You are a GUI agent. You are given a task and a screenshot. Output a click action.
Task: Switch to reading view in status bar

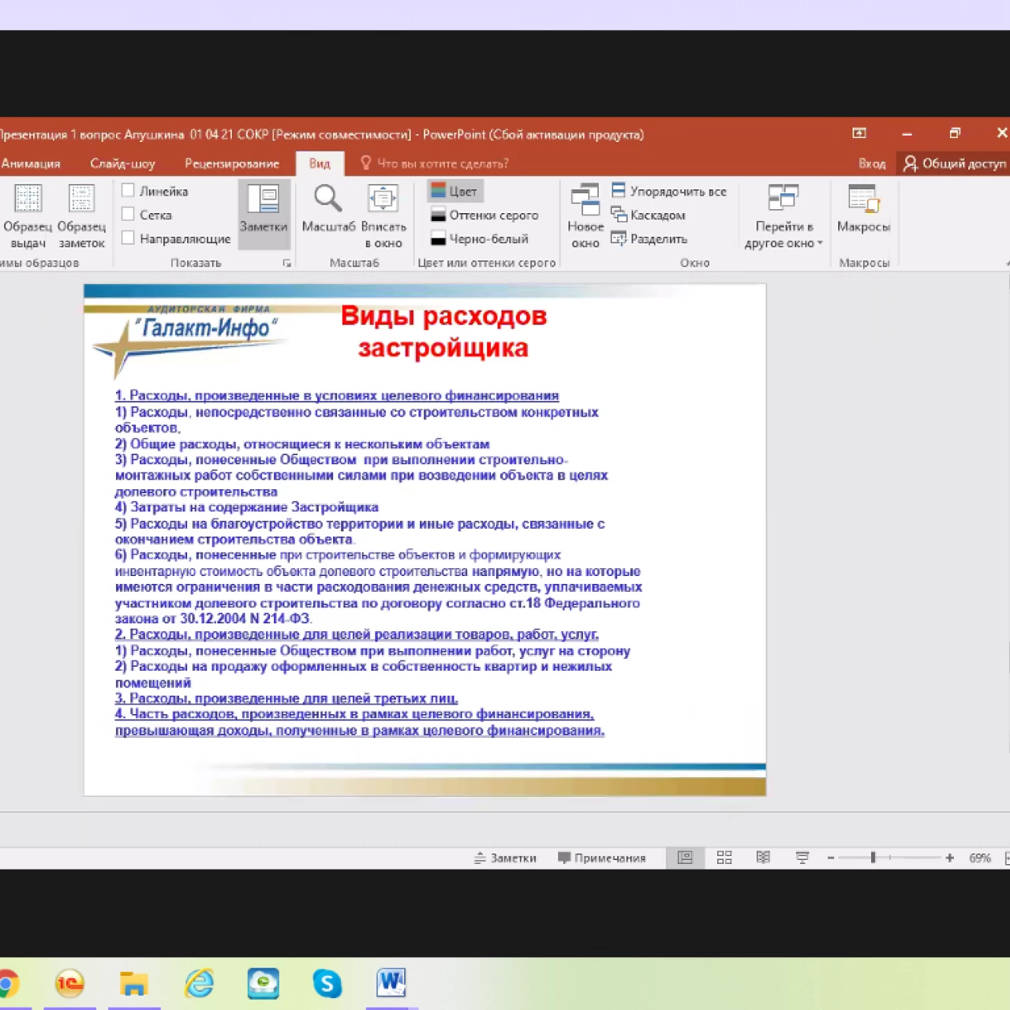tap(763, 858)
